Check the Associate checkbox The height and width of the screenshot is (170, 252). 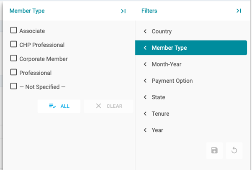pyautogui.click(x=13, y=30)
